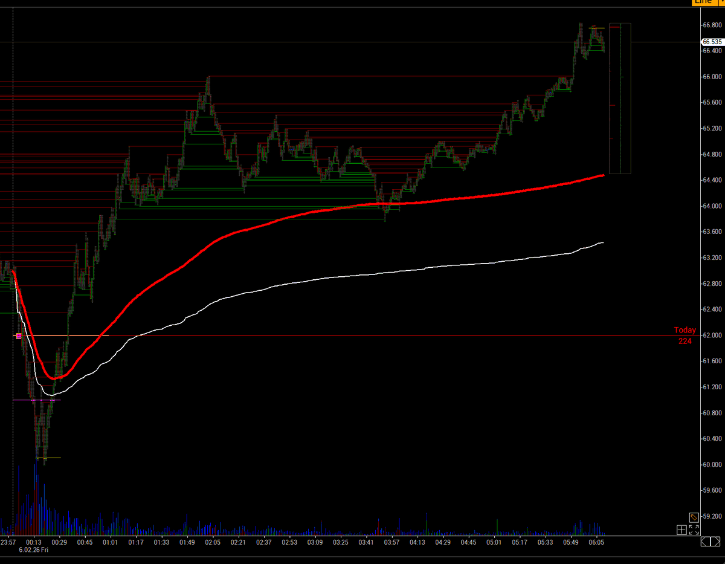
Task: Click the orange price tag icon
Action: [694, 518]
